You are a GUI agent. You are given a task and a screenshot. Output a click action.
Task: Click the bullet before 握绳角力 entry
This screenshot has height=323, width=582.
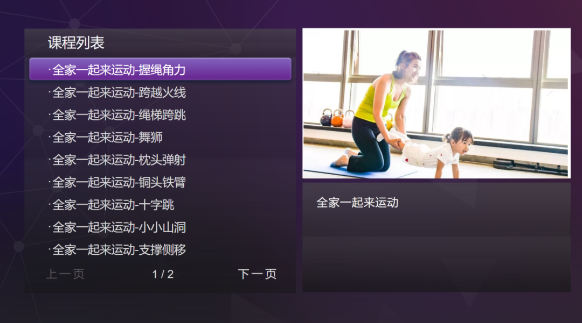click(x=50, y=69)
